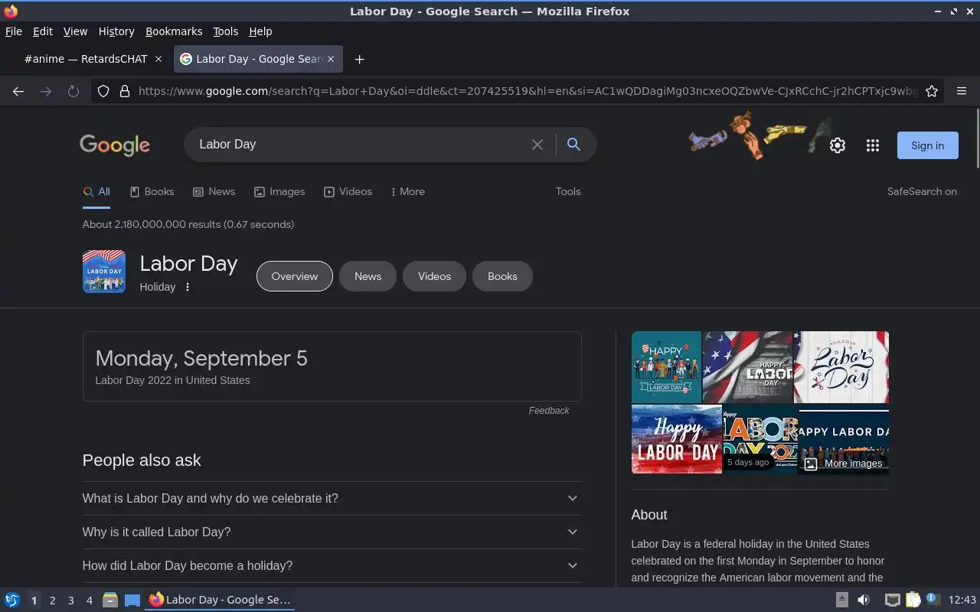
Task: Expand 'How did Labor Day become a holiday?'
Action: [x=332, y=565]
